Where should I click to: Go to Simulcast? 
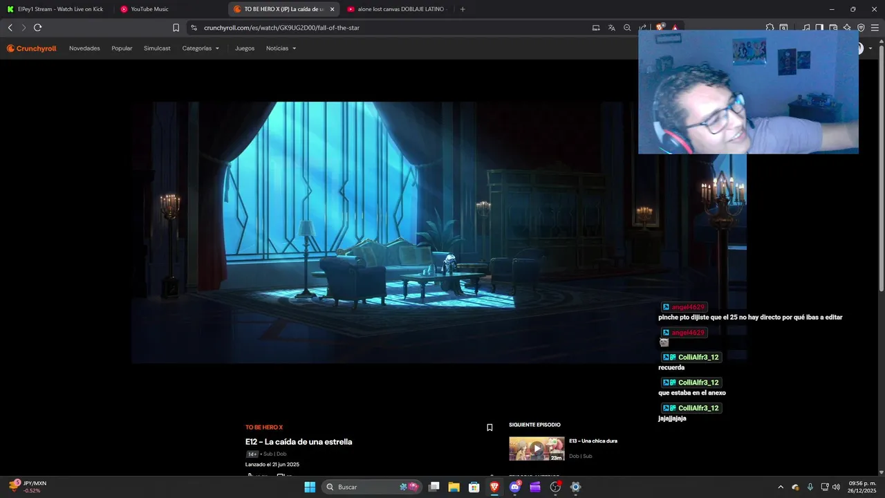point(157,48)
